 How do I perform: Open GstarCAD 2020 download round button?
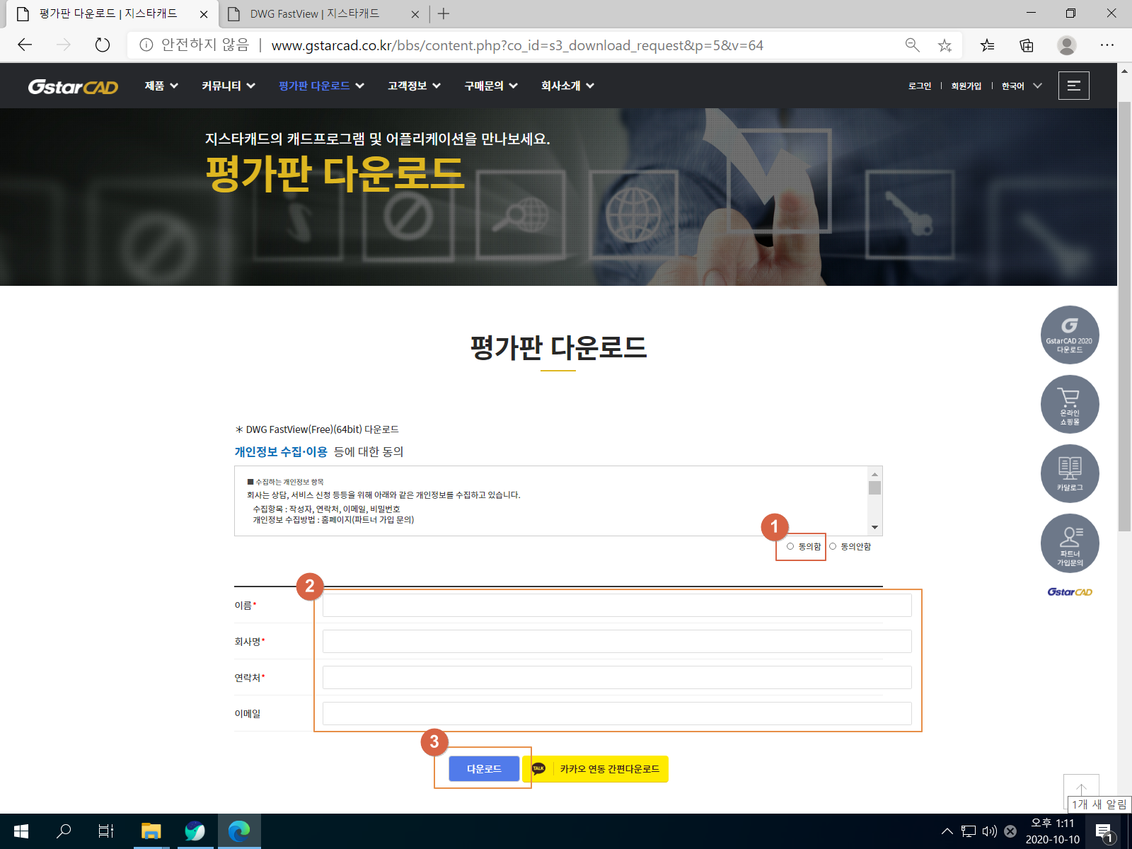[1069, 335]
